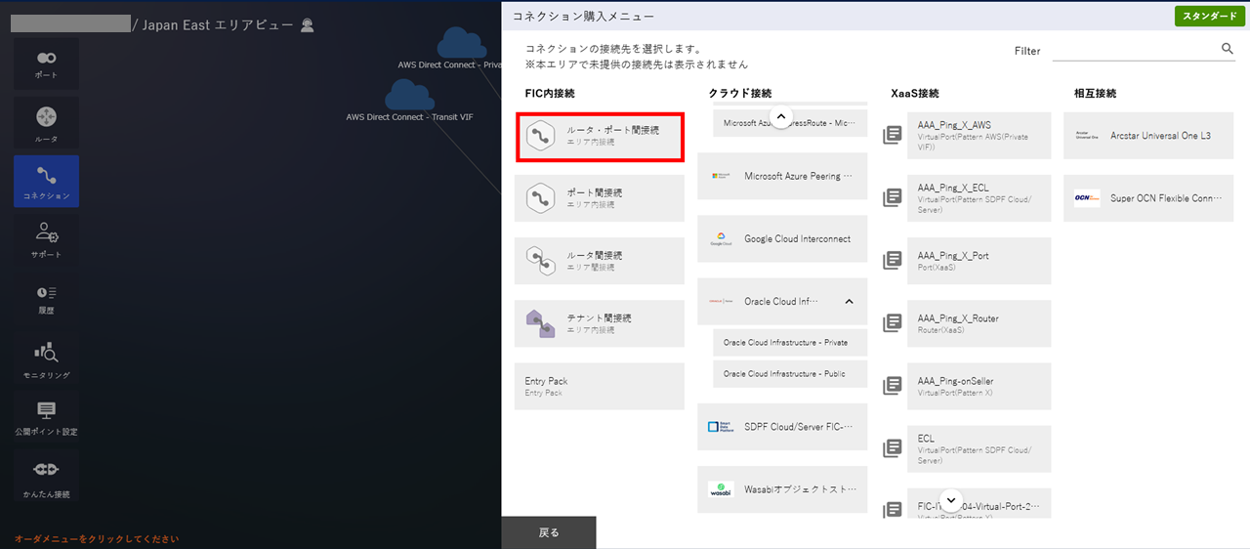
Task: Select Microsoft Azure ExpressRoute - Microsoft entry
Action: [790, 122]
